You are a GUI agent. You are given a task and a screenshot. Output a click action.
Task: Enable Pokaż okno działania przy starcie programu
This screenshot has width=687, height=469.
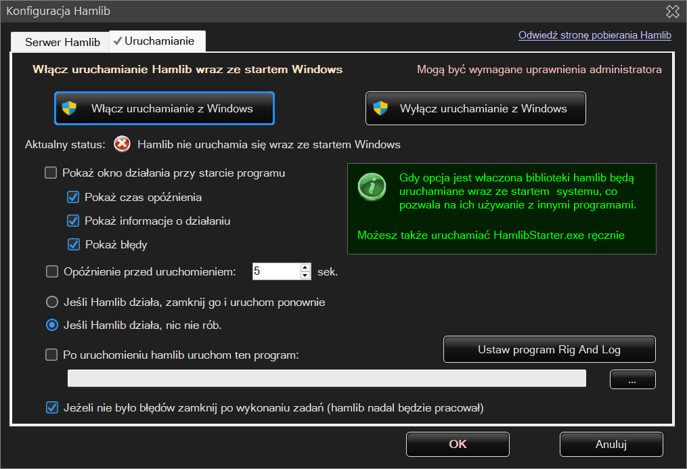click(51, 173)
